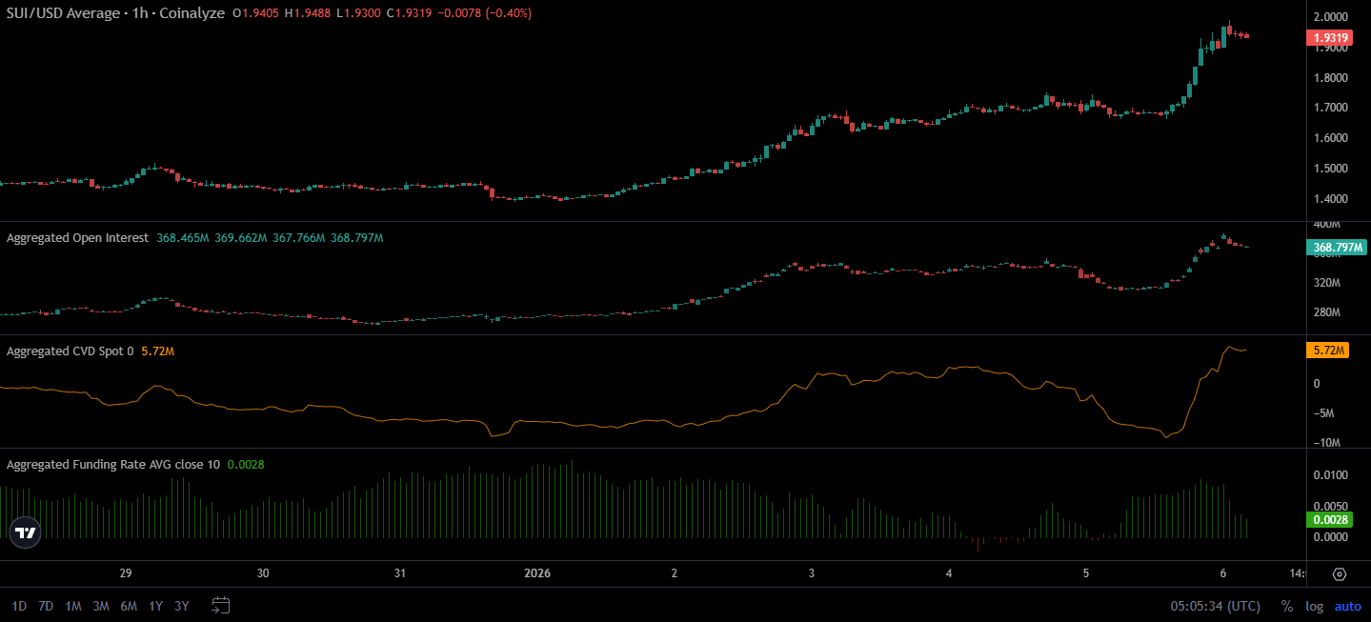Click the green 0.0028 funding rate label
The image size is (1371, 622).
[1328, 520]
